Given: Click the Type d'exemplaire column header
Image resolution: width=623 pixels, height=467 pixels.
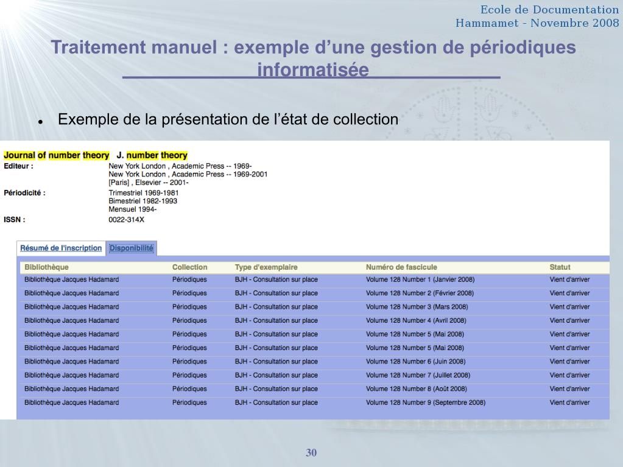Looking at the screenshot, I should pyautogui.click(x=266, y=267).
